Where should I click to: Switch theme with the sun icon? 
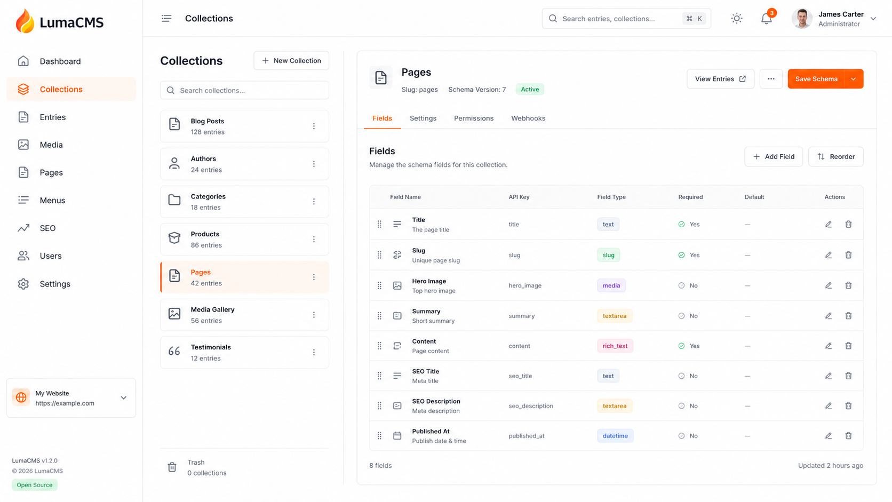coord(737,19)
